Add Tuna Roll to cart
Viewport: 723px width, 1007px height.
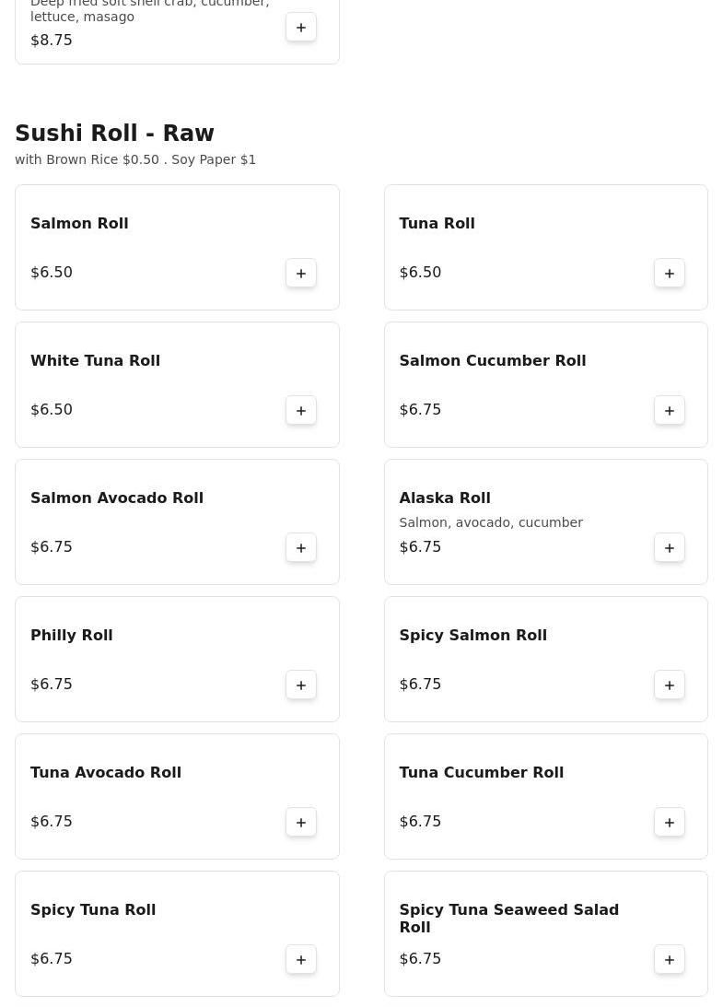tap(670, 273)
